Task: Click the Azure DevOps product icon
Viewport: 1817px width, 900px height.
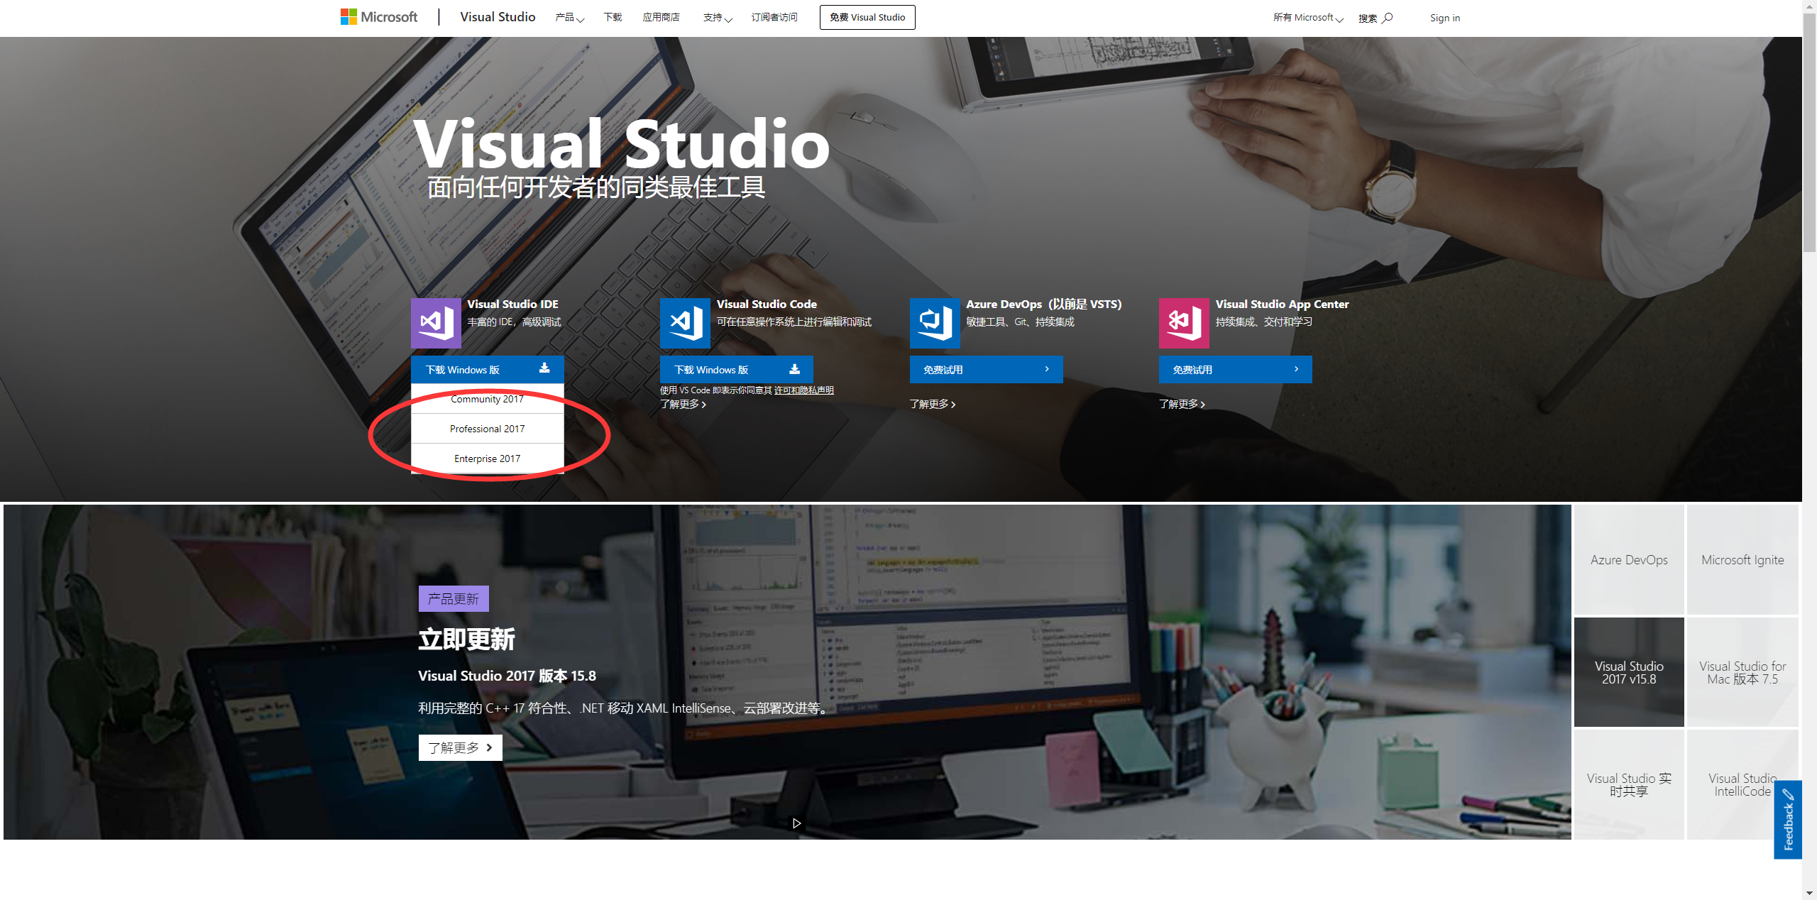Action: click(x=934, y=323)
